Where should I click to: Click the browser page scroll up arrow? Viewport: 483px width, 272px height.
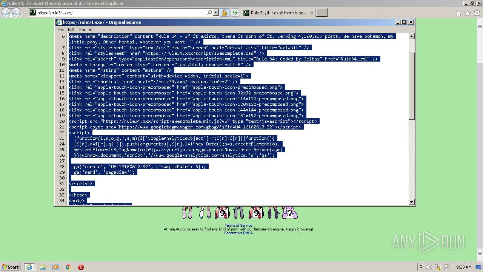(480, 26)
